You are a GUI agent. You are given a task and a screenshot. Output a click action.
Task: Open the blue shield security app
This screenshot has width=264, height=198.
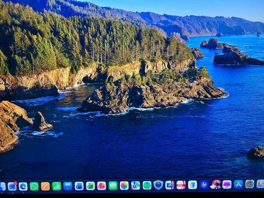(x=158, y=185)
